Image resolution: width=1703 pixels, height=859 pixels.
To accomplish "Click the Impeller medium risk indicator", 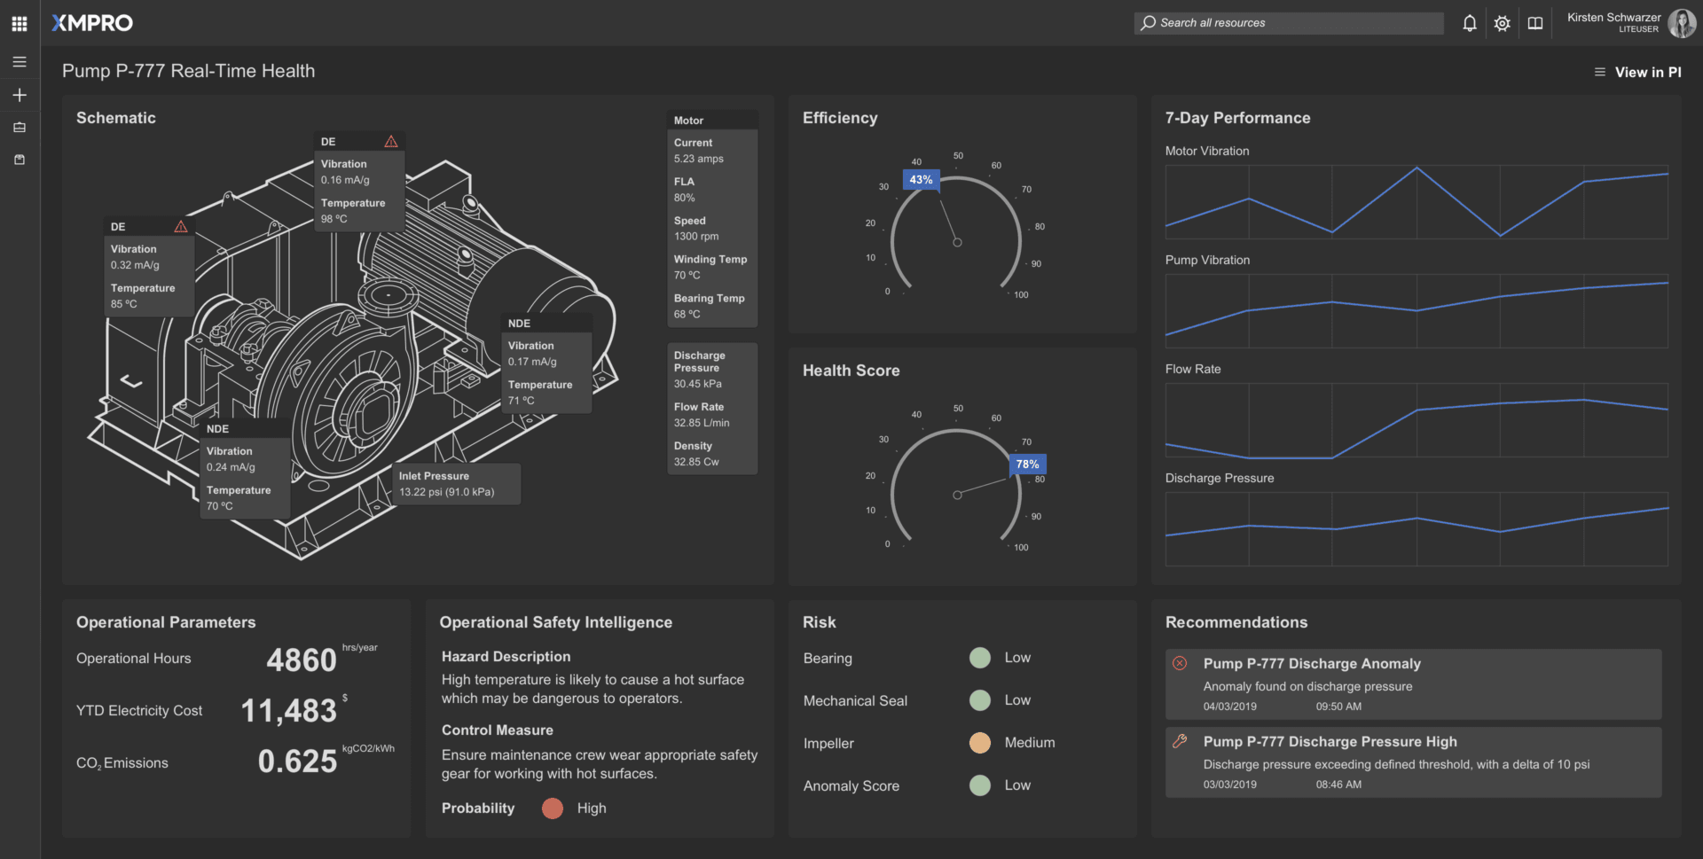I will [979, 743].
